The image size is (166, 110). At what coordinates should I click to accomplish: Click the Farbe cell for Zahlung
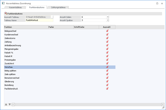click(x=61, y=42)
